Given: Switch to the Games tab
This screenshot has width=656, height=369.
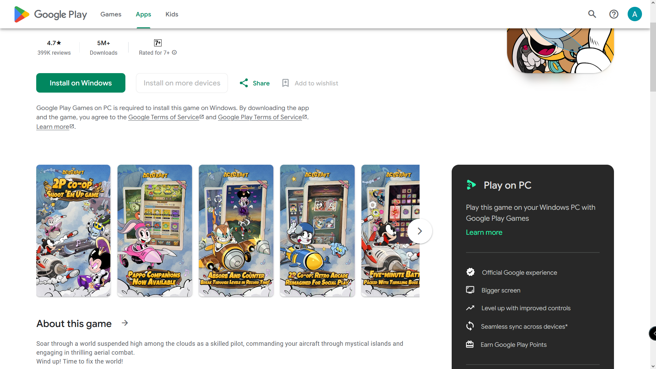Looking at the screenshot, I should [x=111, y=14].
